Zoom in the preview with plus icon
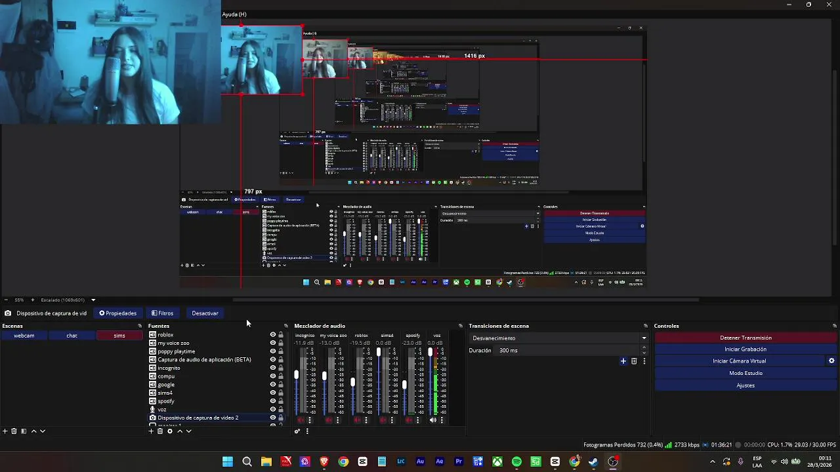 coord(32,300)
